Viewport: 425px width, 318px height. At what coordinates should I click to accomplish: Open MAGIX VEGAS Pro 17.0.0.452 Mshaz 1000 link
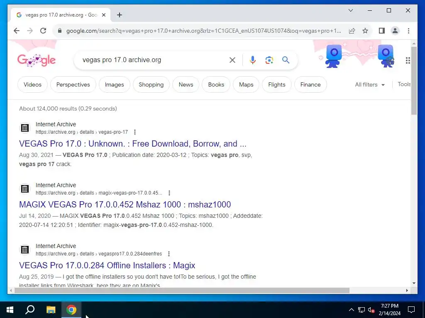click(x=125, y=205)
